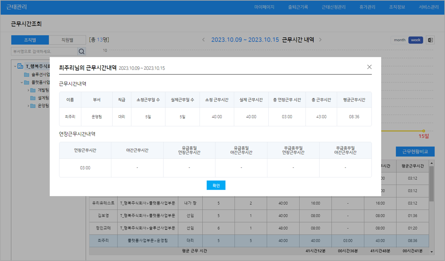
Task: Select the 김보영 row name cell
Action: (x=103, y=216)
